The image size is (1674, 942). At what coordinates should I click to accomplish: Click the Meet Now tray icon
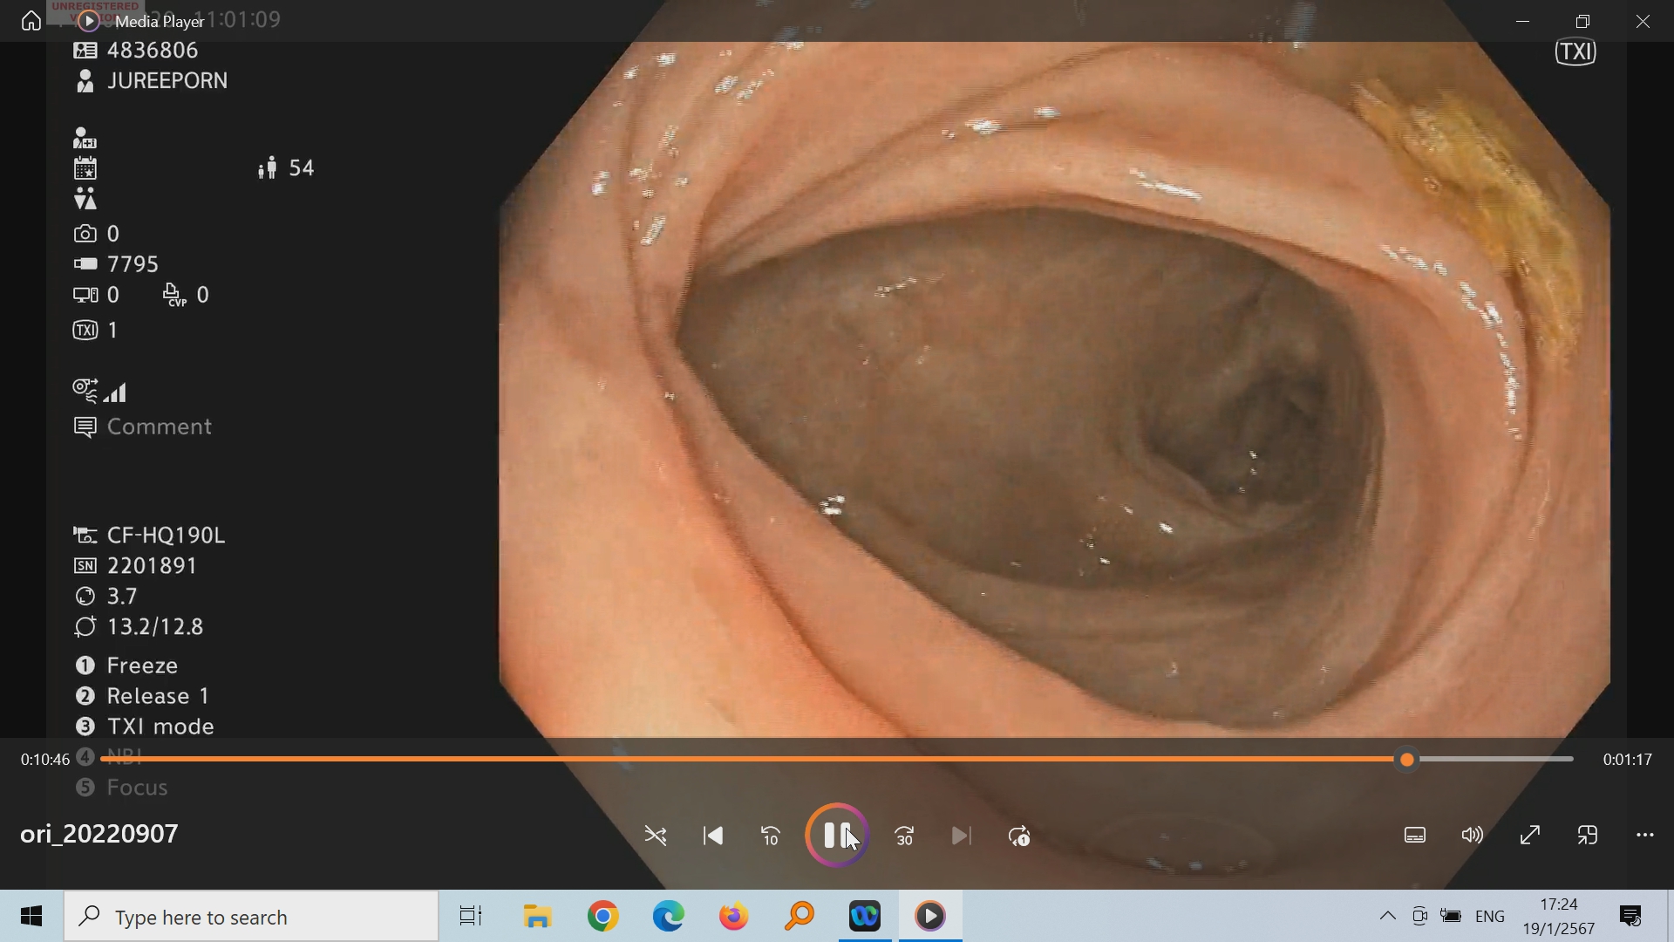click(1419, 917)
